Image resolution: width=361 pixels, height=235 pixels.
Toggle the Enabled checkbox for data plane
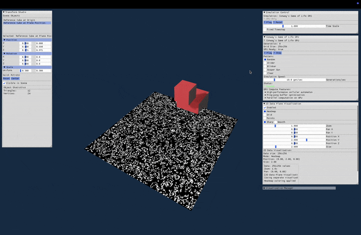[265, 108]
